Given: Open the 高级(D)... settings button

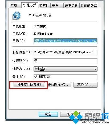Looking at the screenshot, I should pos(85,85).
